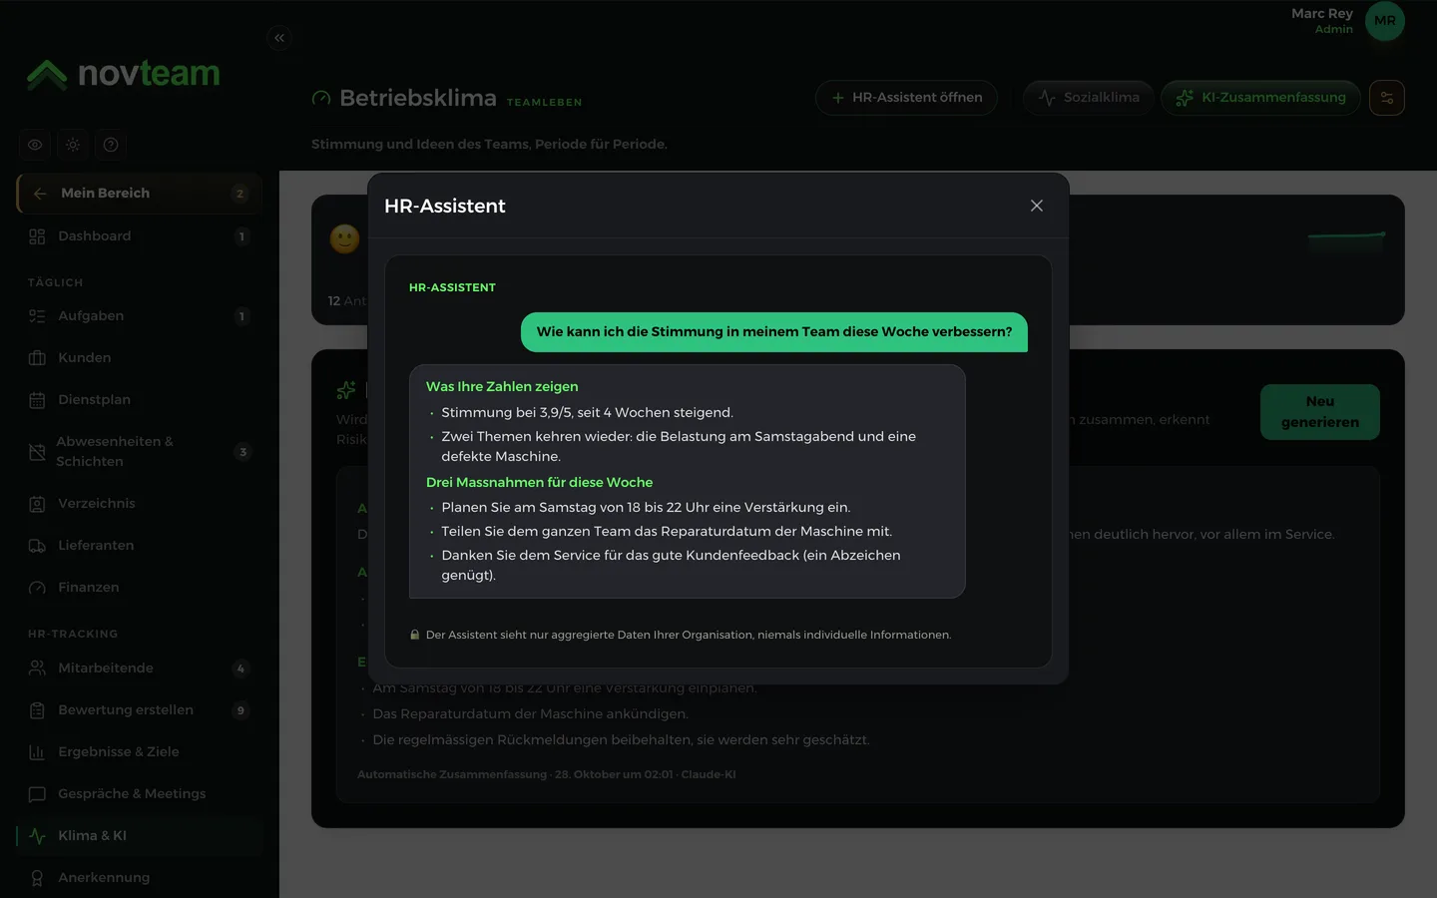Click the Aufgaben badge showing 1

point(240,316)
